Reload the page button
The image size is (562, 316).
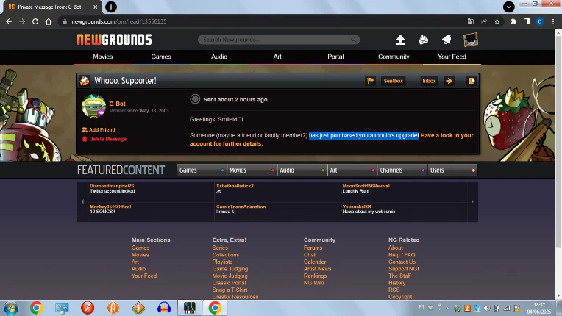(x=35, y=21)
